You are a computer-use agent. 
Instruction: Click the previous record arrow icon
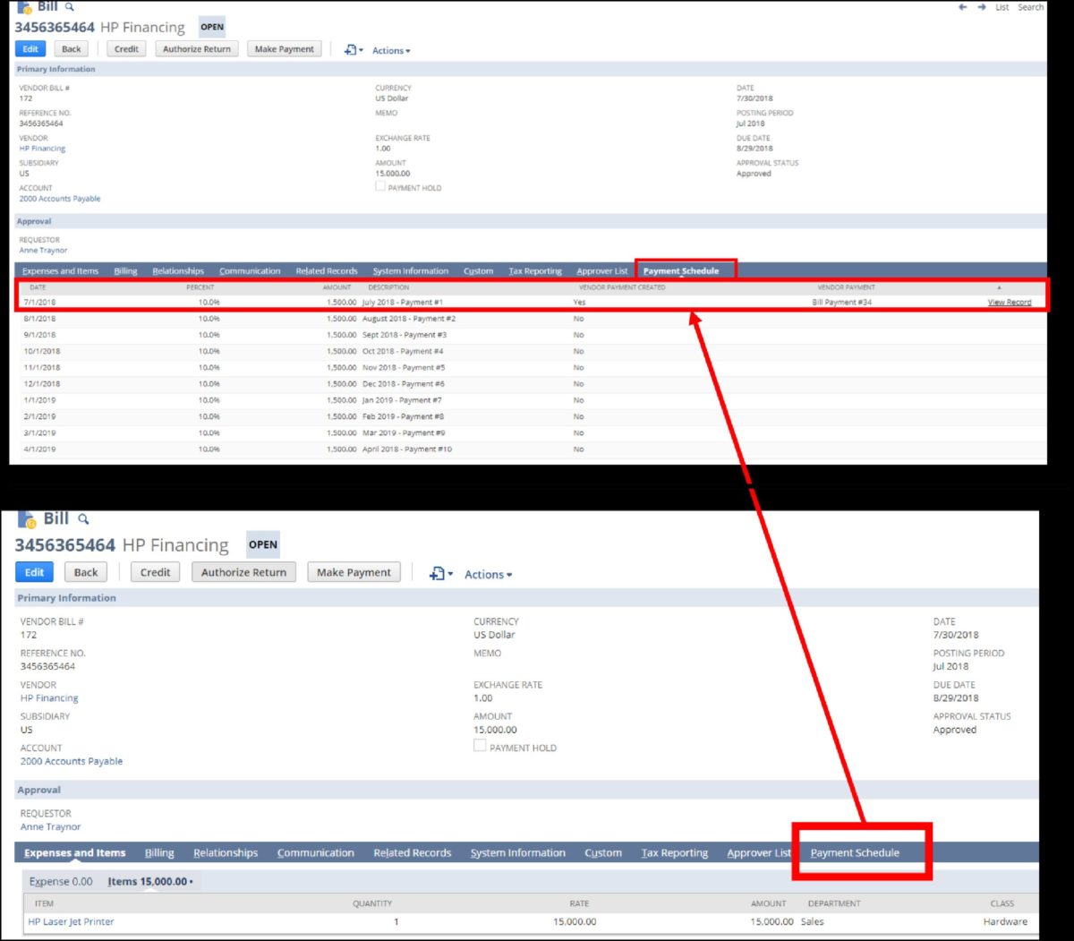click(963, 7)
